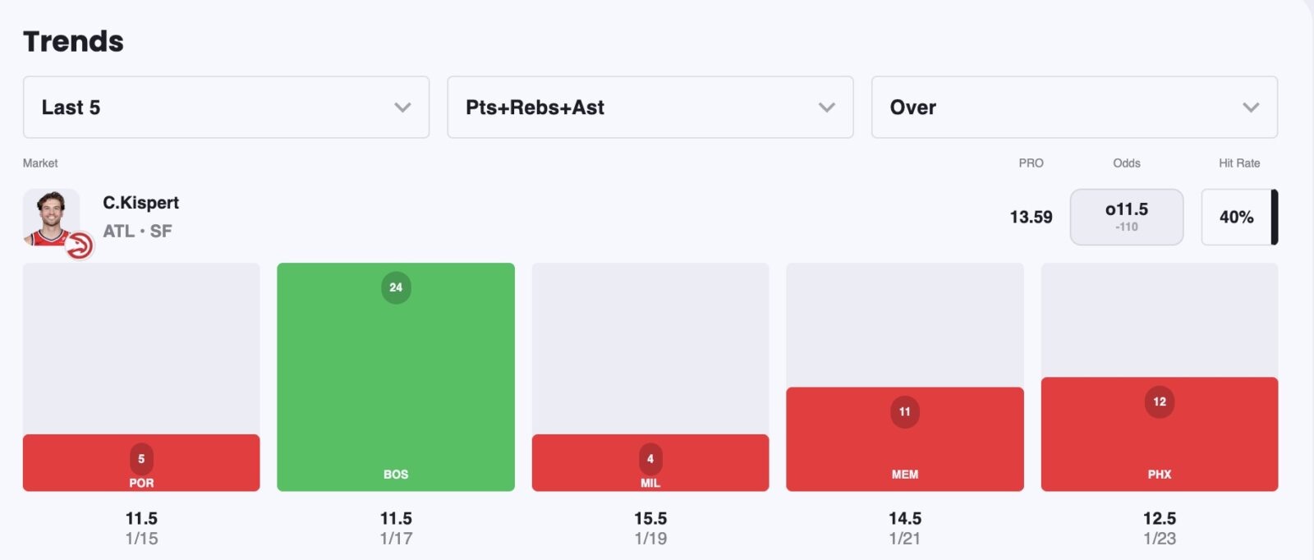Viewport: 1314px width, 560px height.
Task: Click the 40% hit rate box
Action: (1236, 217)
